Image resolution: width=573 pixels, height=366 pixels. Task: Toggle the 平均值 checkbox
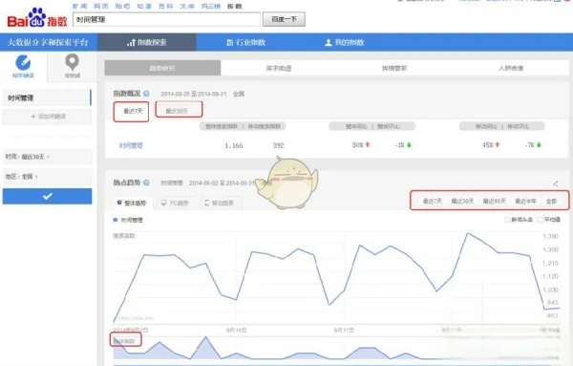[541, 220]
